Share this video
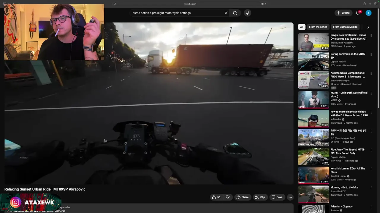This screenshot has height=213, width=380. point(242,197)
